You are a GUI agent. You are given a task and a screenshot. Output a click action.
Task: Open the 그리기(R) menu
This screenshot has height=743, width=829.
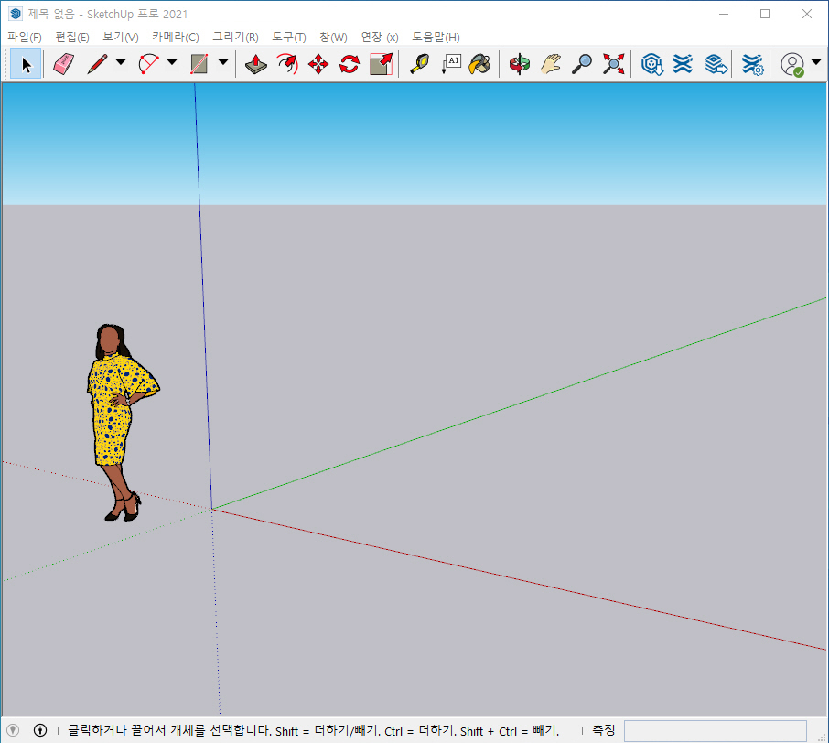click(236, 37)
